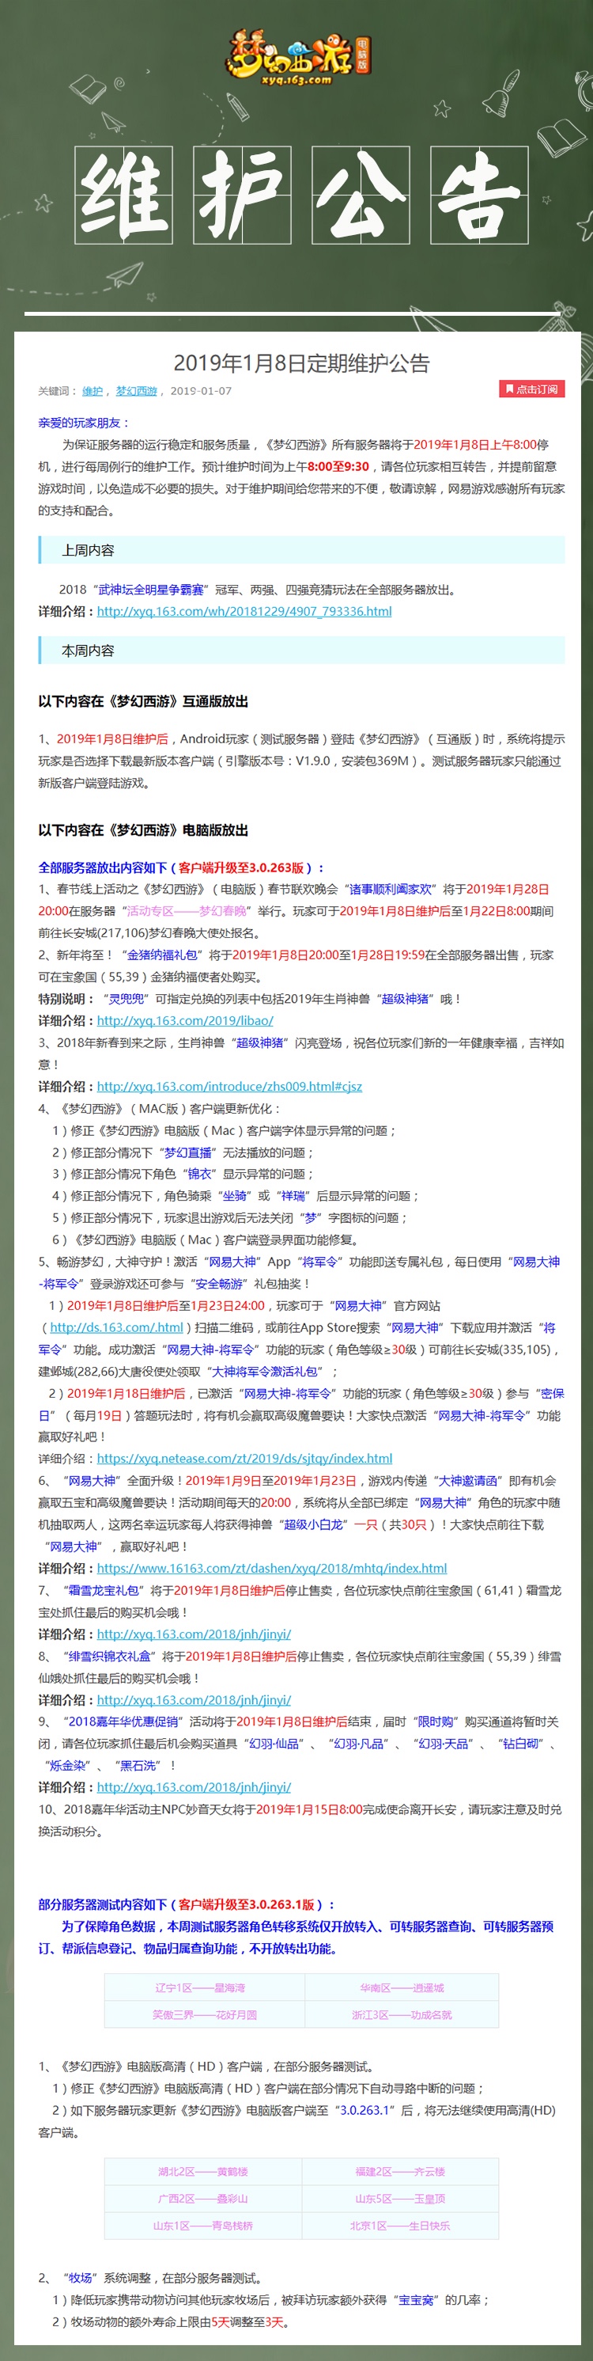Image resolution: width=593 pixels, height=2361 pixels.
Task: Click the 锦衣 blue text
Action: [x=199, y=1174]
